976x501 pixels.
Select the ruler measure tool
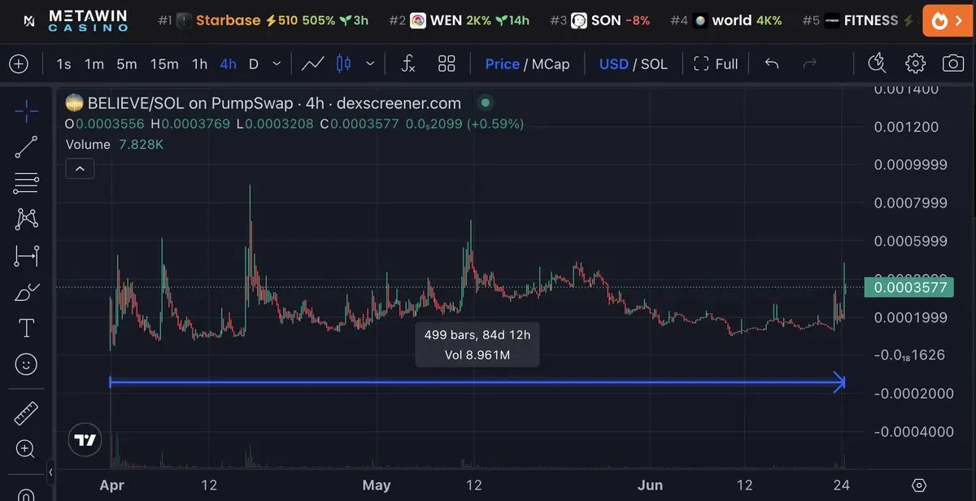tap(26, 413)
